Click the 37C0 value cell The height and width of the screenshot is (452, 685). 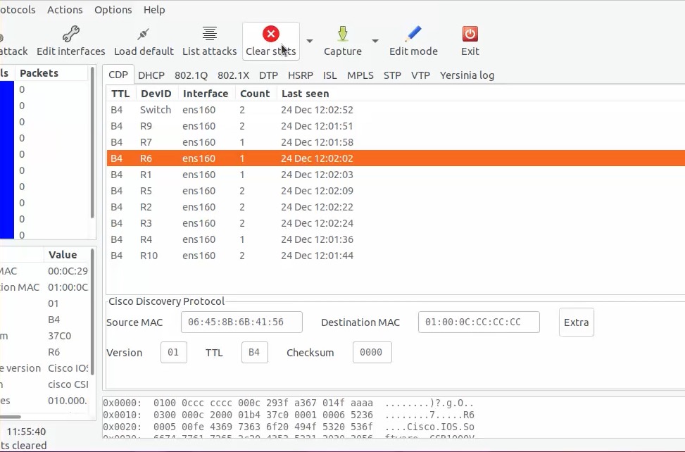tap(59, 336)
